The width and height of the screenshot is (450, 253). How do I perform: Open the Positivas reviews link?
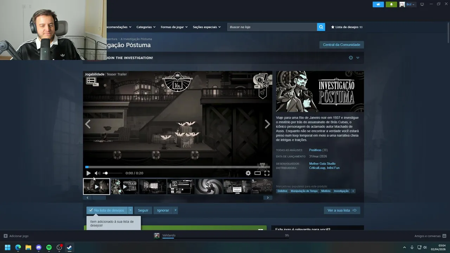coord(315,150)
